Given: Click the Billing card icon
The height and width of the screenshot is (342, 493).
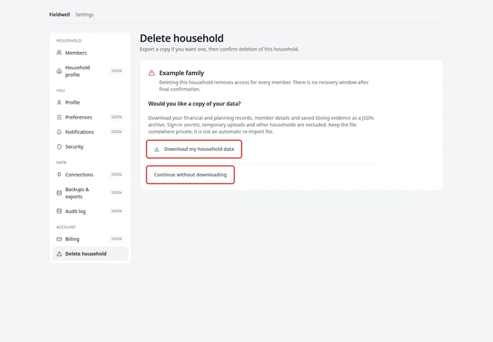Looking at the screenshot, I should (x=59, y=239).
